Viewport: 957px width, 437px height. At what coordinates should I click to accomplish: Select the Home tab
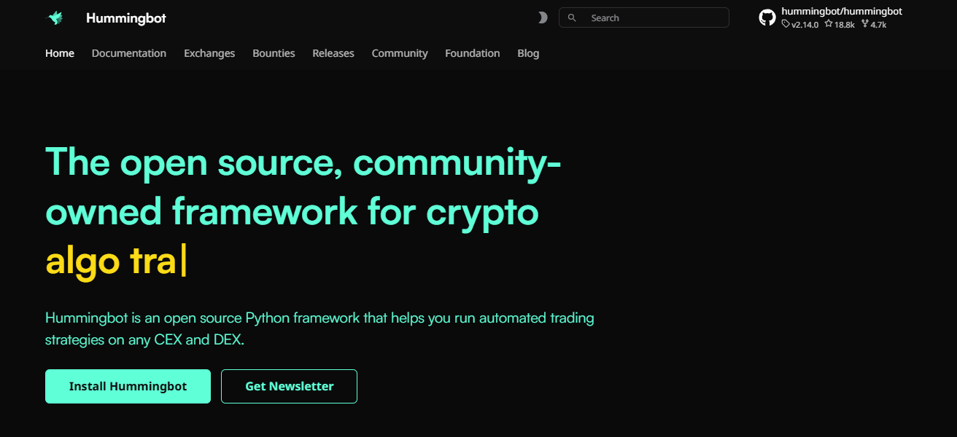[x=60, y=53]
